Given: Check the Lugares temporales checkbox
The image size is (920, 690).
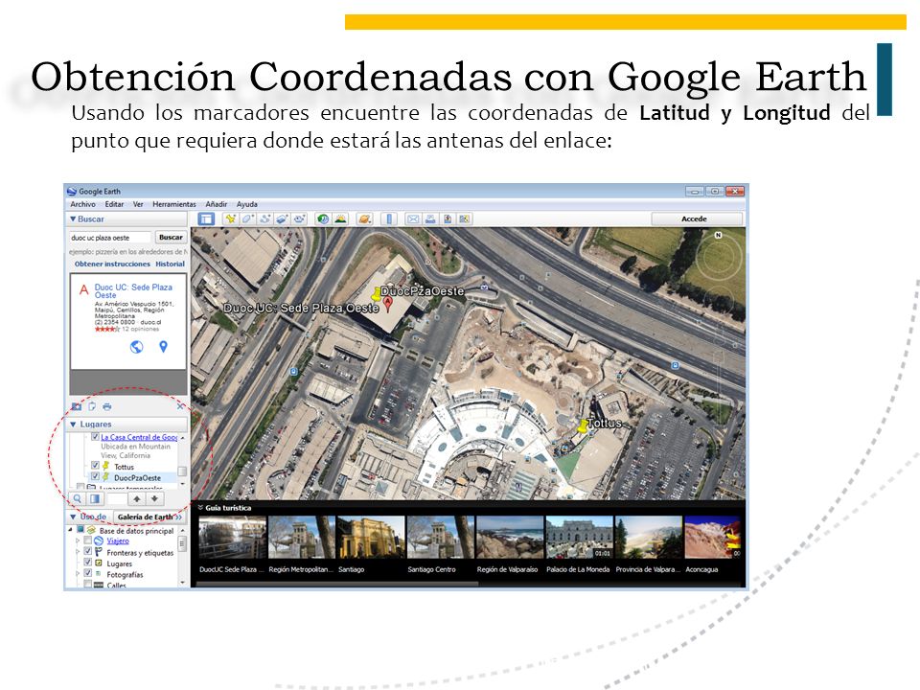Looking at the screenshot, I should tap(80, 487).
